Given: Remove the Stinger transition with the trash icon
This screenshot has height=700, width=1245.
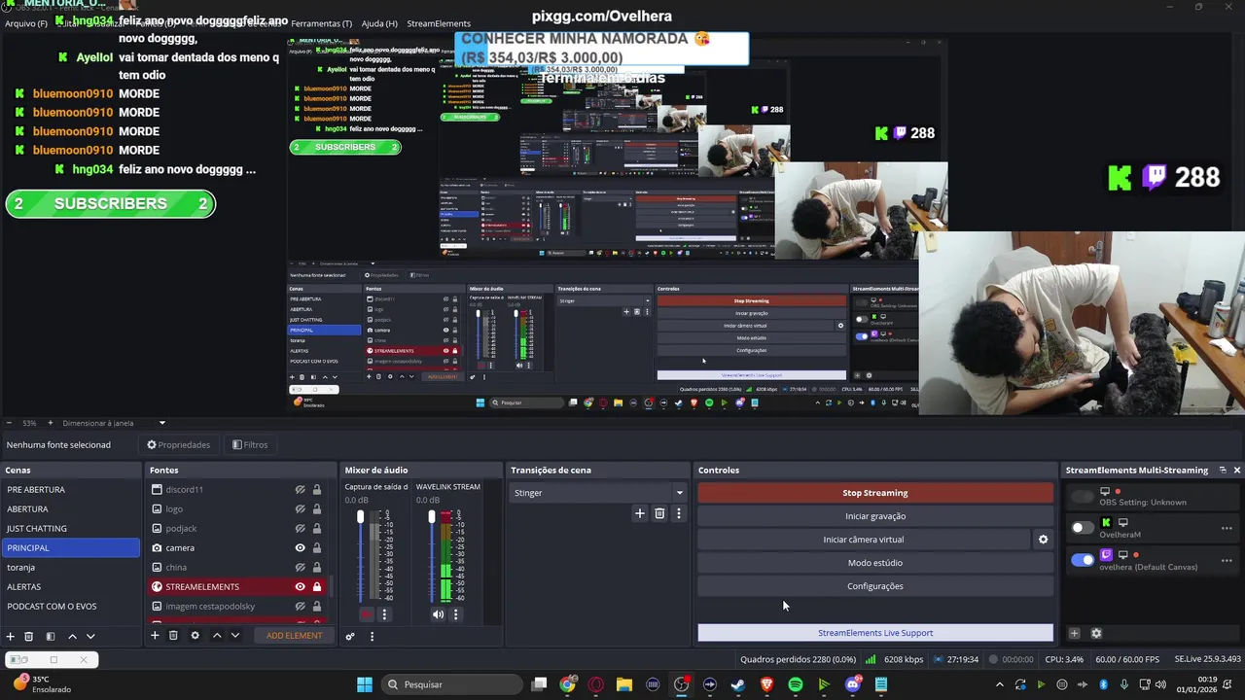Looking at the screenshot, I should click(x=659, y=513).
